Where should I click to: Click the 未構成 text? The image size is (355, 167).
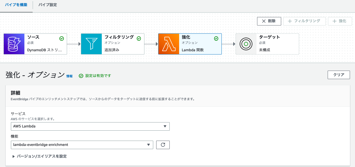pos(264,50)
